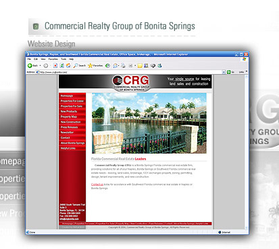Click the yellow folder icon in toolbar
Image resolution: width=279 pixels, height=249 pixels.
(x=140, y=65)
